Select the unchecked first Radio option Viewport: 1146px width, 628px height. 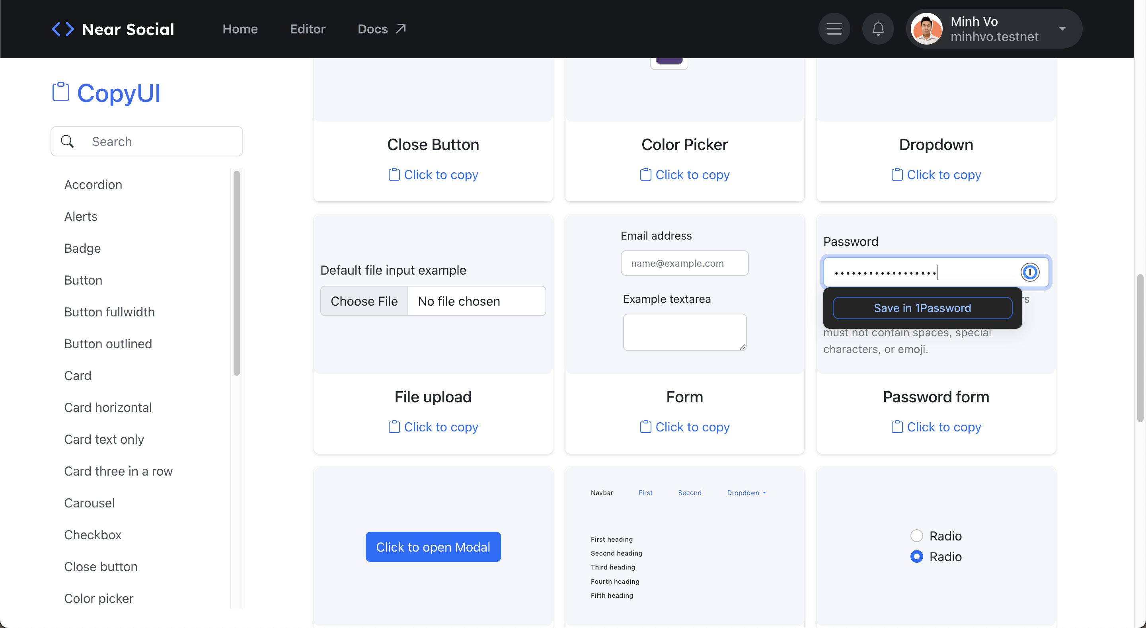pyautogui.click(x=916, y=535)
